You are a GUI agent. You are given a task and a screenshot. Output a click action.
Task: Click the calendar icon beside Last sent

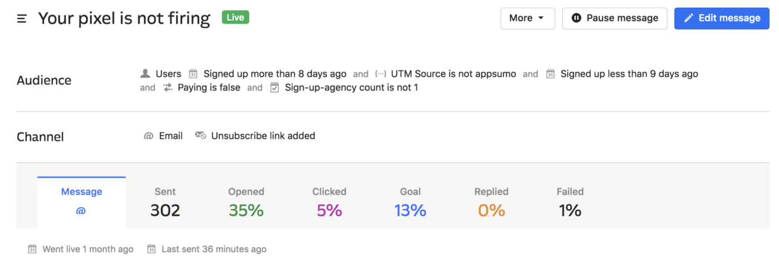[x=151, y=249]
